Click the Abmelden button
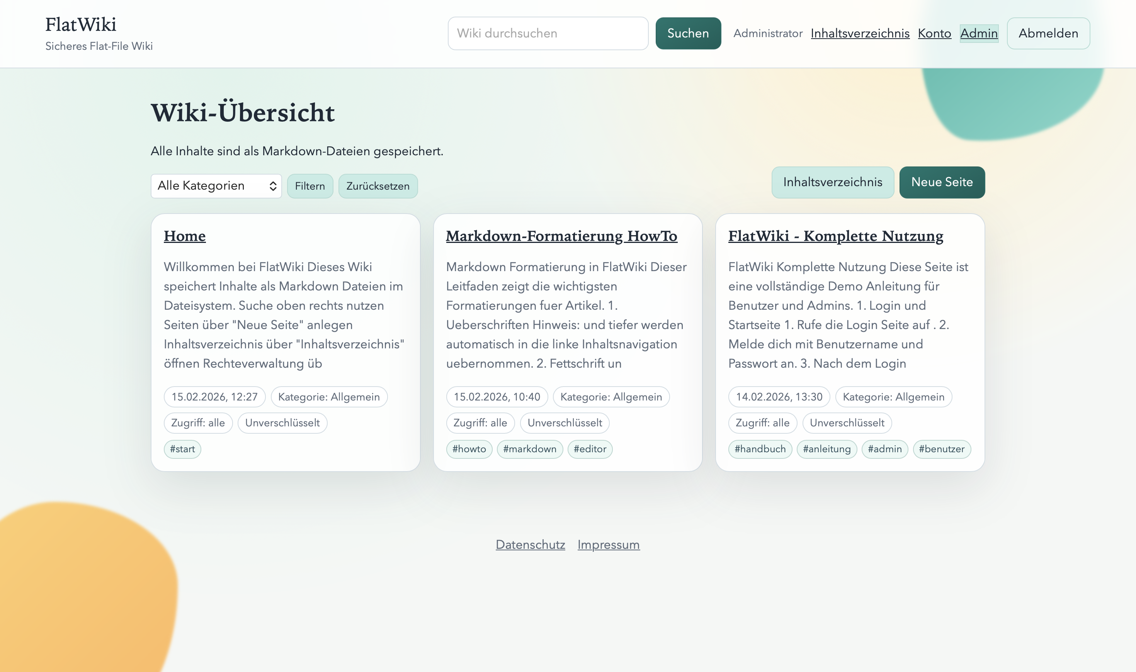Screen dimensions: 1136x672 pos(1048,33)
